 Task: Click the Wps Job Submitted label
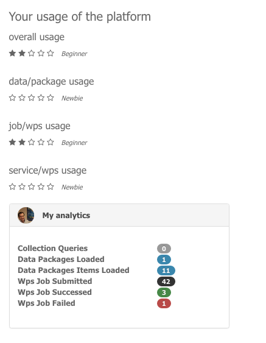pyautogui.click(x=55, y=281)
